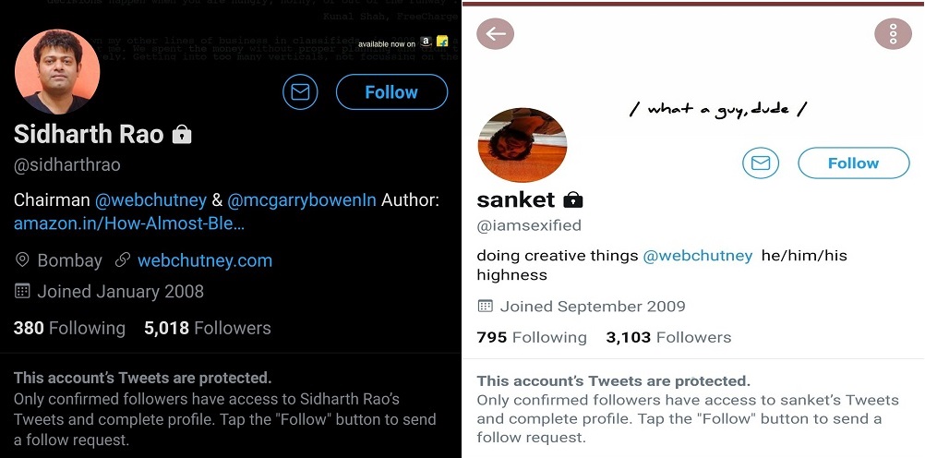
Task: Tap the back arrow on sanket's profile
Action: point(496,34)
